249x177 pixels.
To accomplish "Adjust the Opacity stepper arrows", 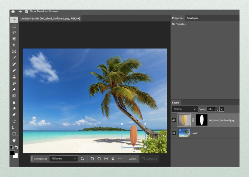I will (217, 109).
